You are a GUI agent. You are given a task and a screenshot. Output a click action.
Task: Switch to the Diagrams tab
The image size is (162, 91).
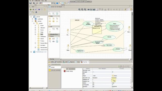click(71, 62)
